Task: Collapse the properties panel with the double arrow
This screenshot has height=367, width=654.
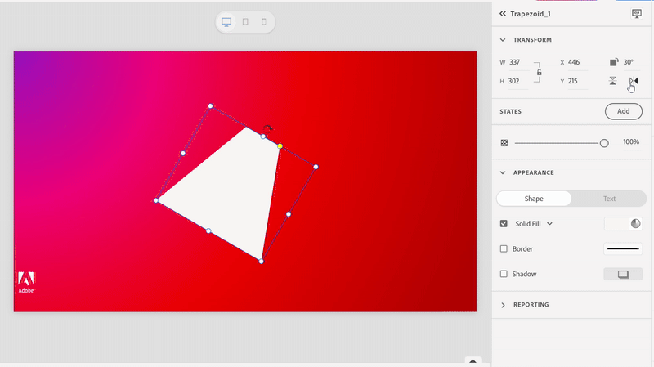Action: [x=503, y=14]
